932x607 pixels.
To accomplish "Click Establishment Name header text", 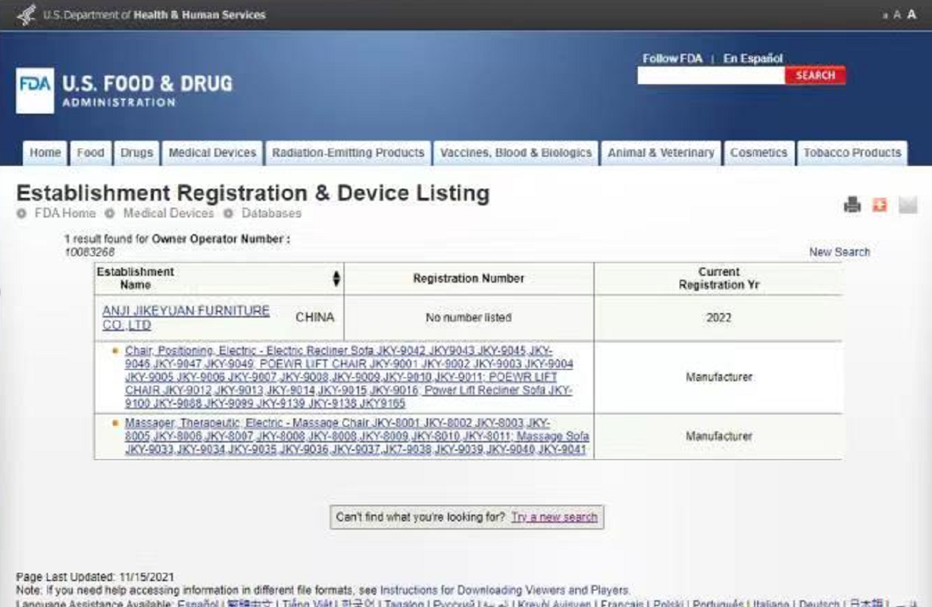I will 135,279.
